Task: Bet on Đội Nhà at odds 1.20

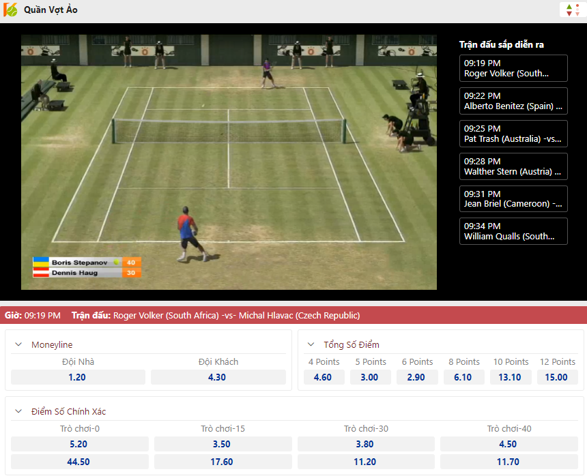Action: click(78, 377)
